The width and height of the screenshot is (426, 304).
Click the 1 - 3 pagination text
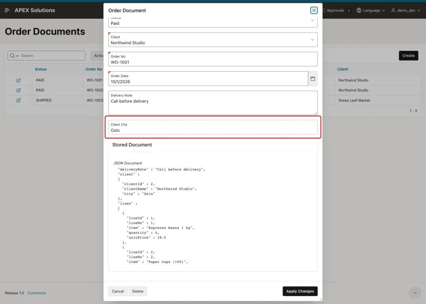413,111
